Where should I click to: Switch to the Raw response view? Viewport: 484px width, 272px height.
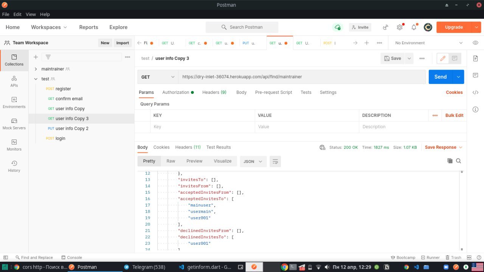point(171,161)
